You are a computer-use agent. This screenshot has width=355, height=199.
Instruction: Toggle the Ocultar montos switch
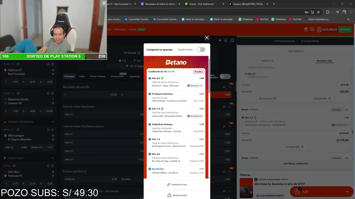click(x=201, y=49)
